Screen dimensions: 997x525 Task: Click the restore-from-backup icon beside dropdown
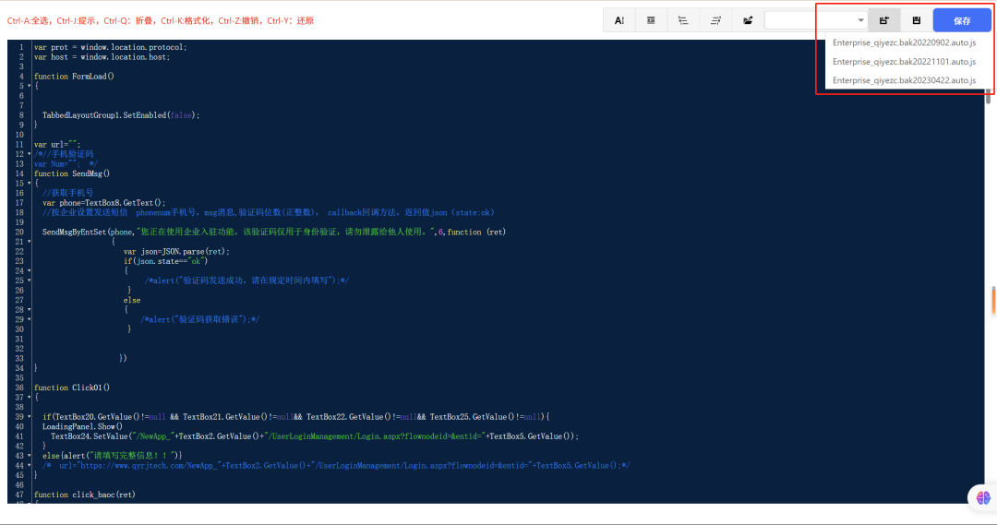click(883, 20)
